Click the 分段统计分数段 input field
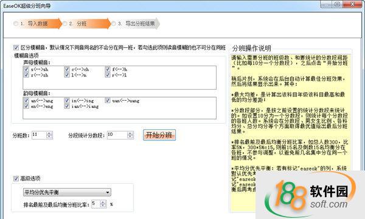The width and height of the screenshot is (365, 219). coord(117,135)
